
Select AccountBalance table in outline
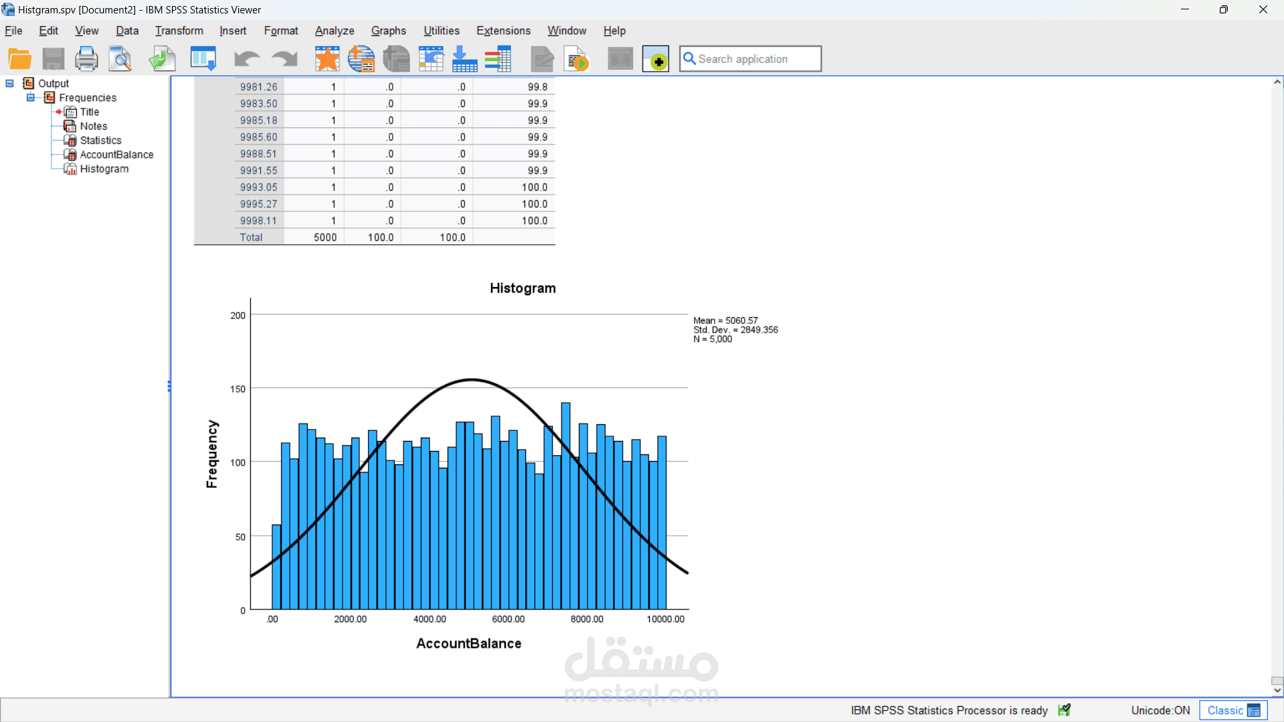point(117,155)
